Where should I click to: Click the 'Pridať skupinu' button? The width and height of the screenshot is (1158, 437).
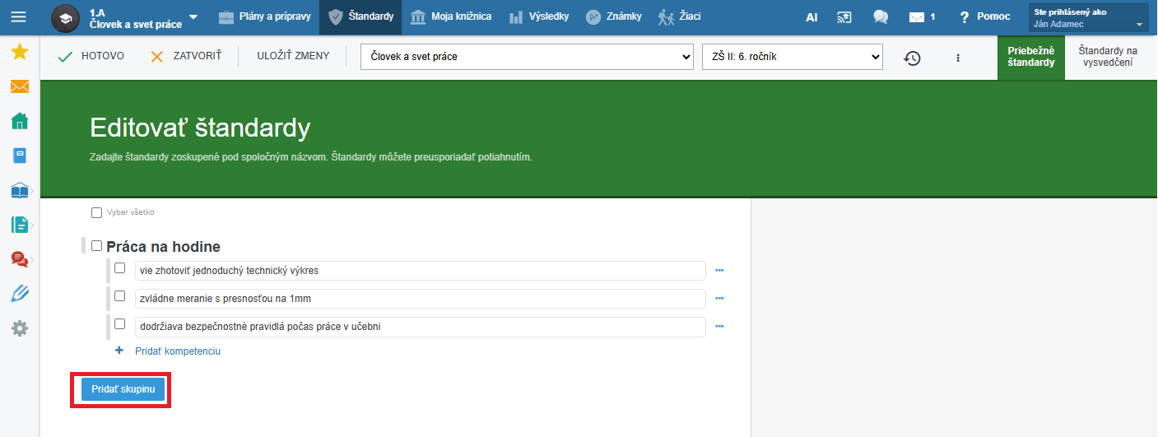tap(123, 388)
